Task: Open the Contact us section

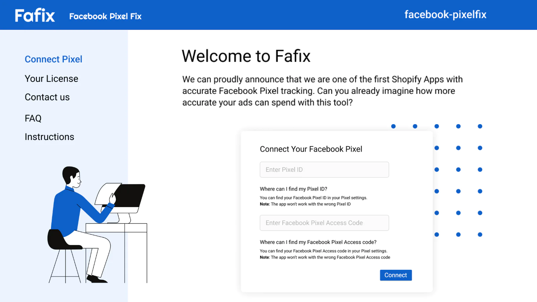Action: coord(47,97)
